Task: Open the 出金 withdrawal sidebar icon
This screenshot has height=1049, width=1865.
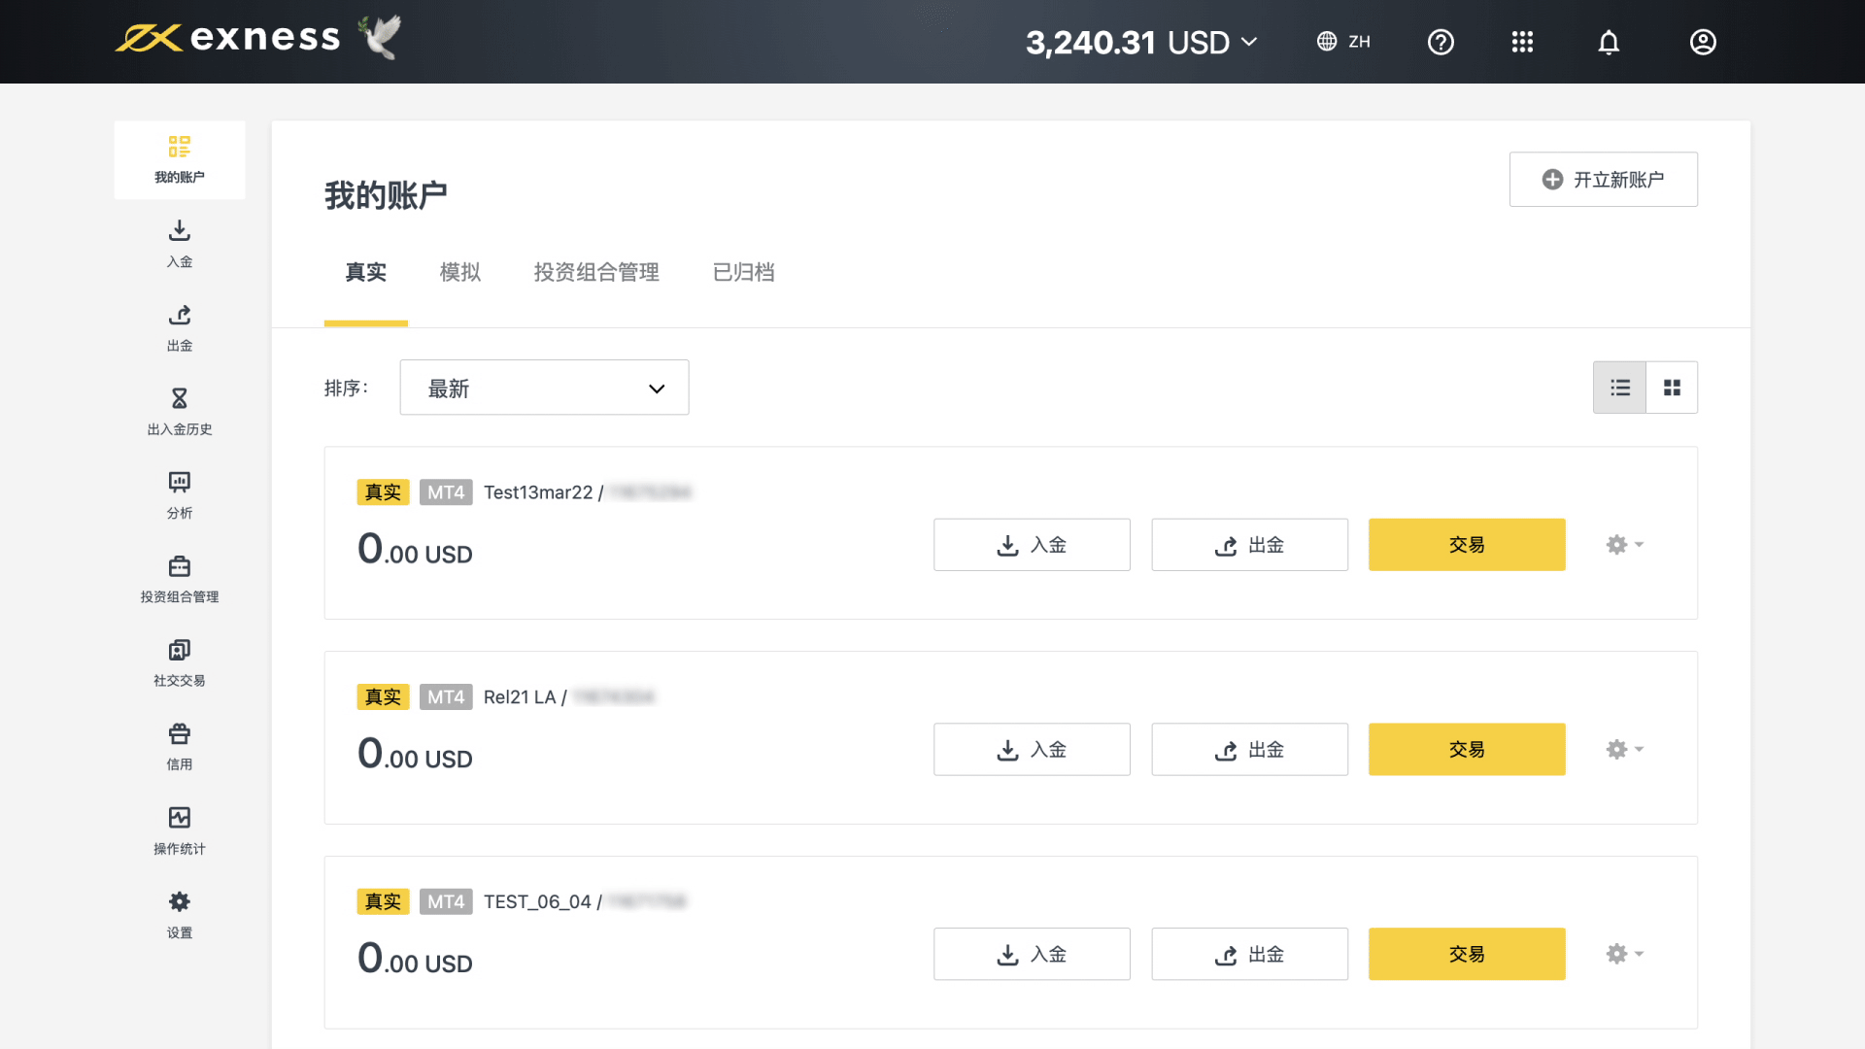Action: point(180,327)
